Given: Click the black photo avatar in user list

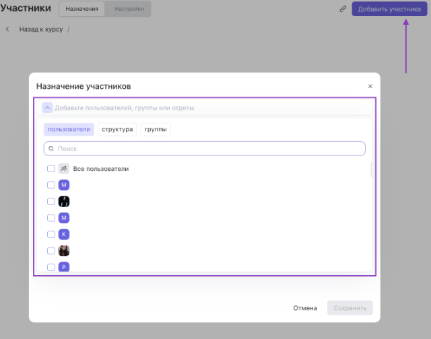Looking at the screenshot, I should coord(64,201).
